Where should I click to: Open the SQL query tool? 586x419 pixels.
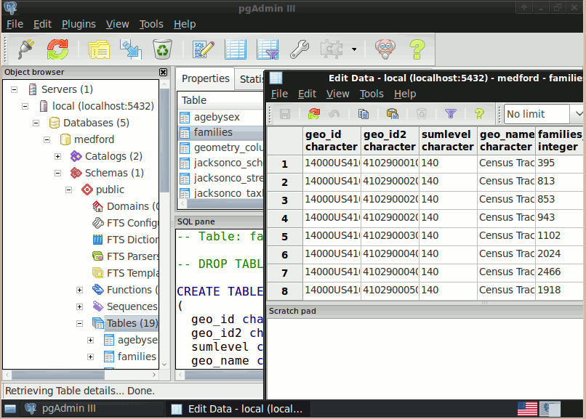203,49
